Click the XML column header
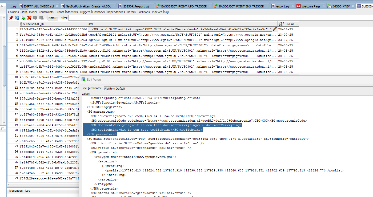Image resolution: width=373 pixels, height=197 pixels. [183, 24]
